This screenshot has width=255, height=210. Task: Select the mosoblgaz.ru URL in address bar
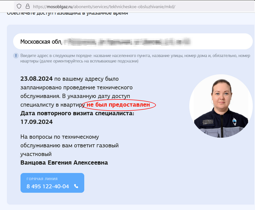[x=104, y=7]
